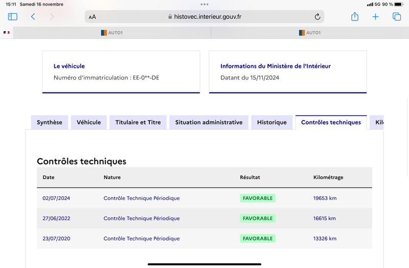The width and height of the screenshot is (409, 268).
Task: Open the Historique tab
Action: tap(272, 123)
